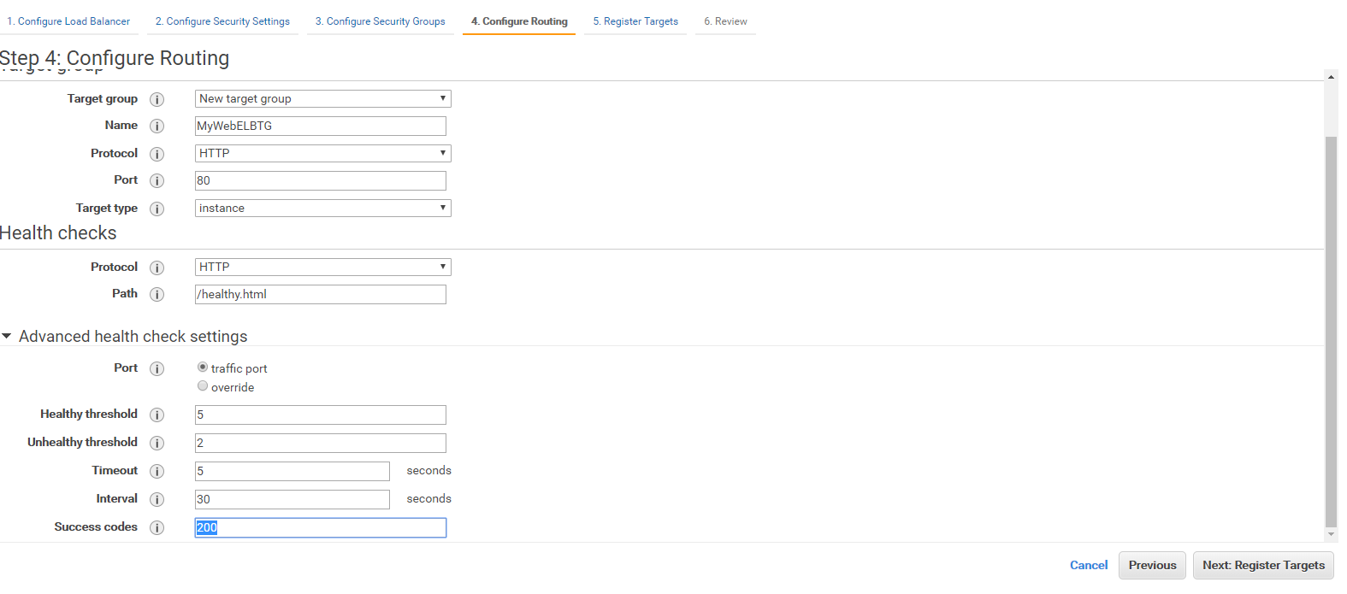Viewport: 1347px width, 594px height.
Task: Select the override port radio button
Action: [x=203, y=386]
